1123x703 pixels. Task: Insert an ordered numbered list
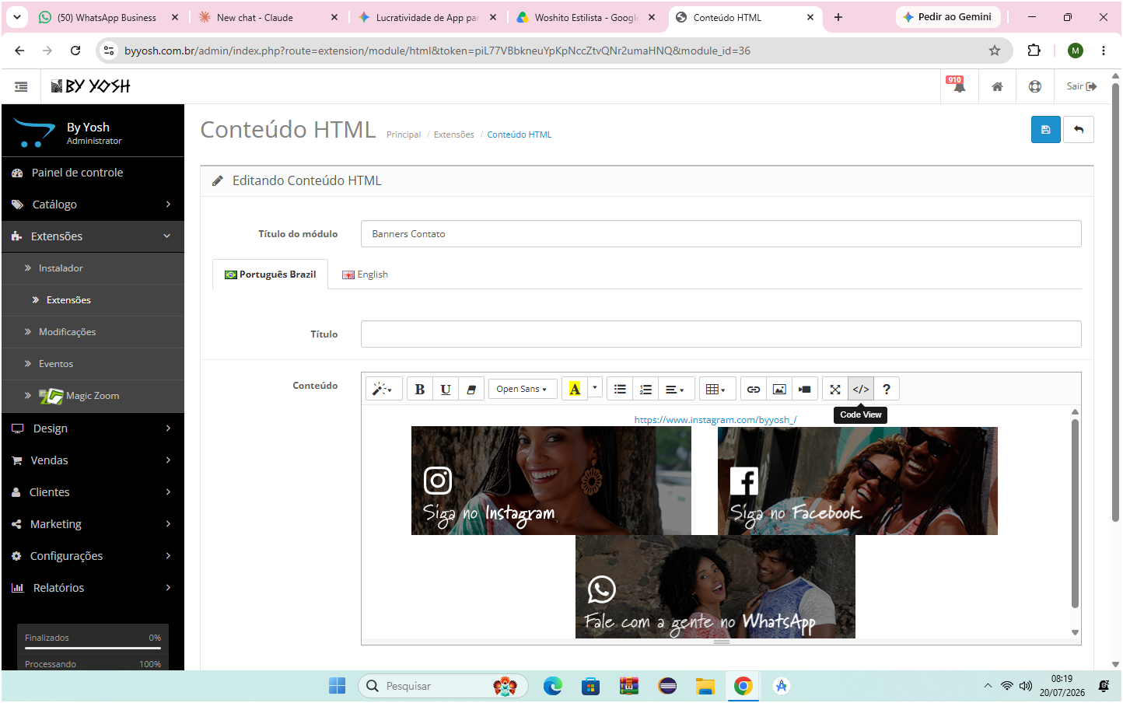pyautogui.click(x=645, y=390)
